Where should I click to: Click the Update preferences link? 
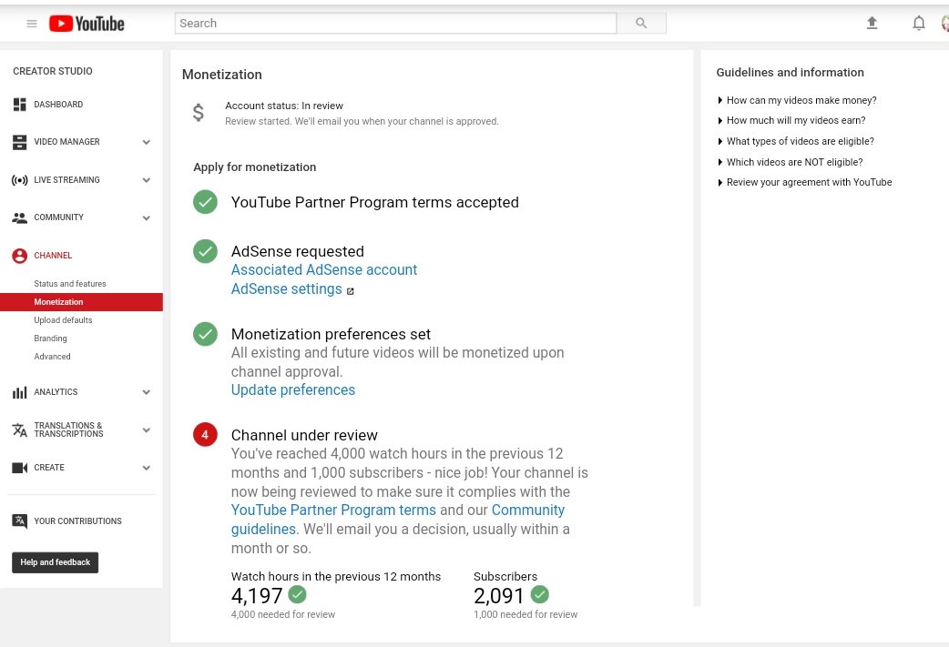click(293, 390)
